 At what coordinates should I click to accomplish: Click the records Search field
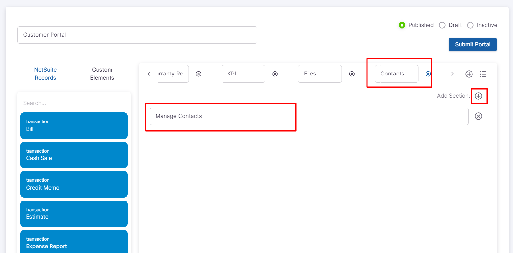pyautogui.click(x=74, y=103)
